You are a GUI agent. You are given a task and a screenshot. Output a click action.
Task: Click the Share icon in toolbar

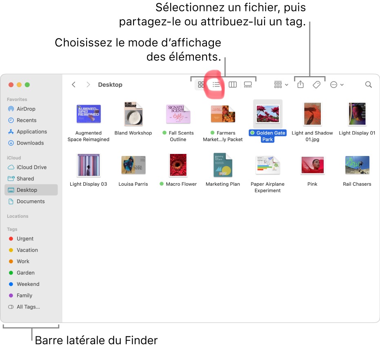(300, 84)
